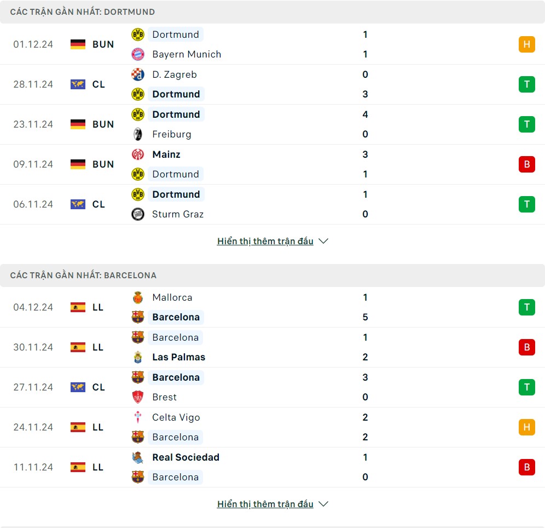Image resolution: width=545 pixels, height=528 pixels.
Task: Click the orange H draw badge for Dortmund–Bayern
Action: point(526,44)
